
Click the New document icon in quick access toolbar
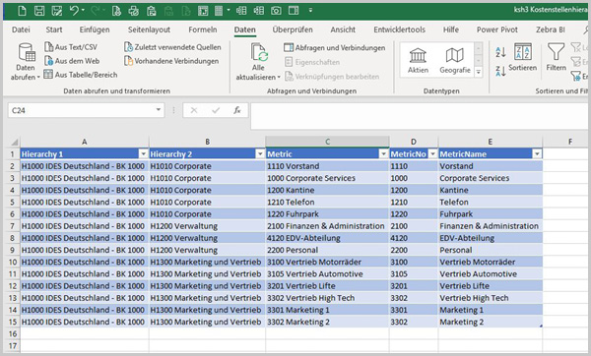point(22,11)
